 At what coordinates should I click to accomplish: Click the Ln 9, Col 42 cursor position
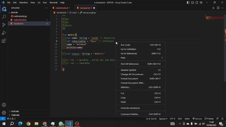[151, 119]
